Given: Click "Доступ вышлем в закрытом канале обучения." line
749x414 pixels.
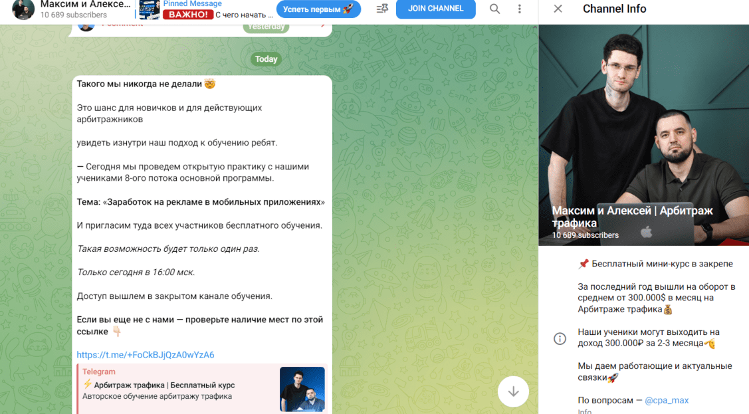Looking at the screenshot, I should 174,296.
